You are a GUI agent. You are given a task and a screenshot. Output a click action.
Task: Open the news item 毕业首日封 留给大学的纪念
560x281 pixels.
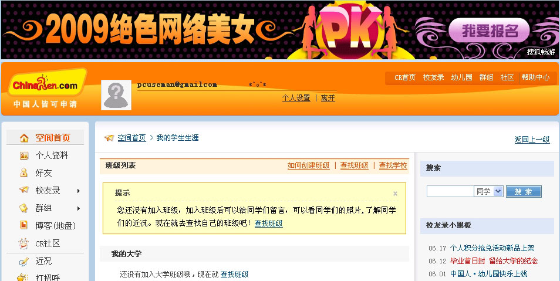(494, 261)
